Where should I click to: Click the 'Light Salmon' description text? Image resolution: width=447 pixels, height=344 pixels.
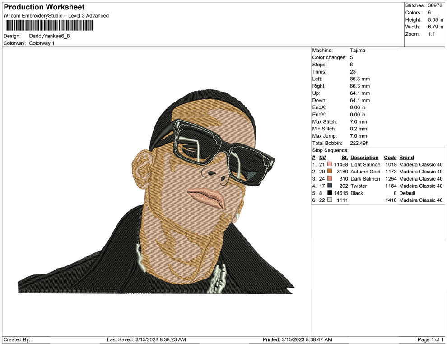click(x=365, y=164)
